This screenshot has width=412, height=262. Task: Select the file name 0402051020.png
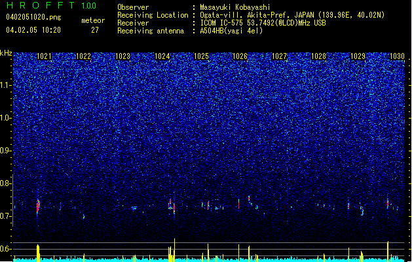[33, 18]
